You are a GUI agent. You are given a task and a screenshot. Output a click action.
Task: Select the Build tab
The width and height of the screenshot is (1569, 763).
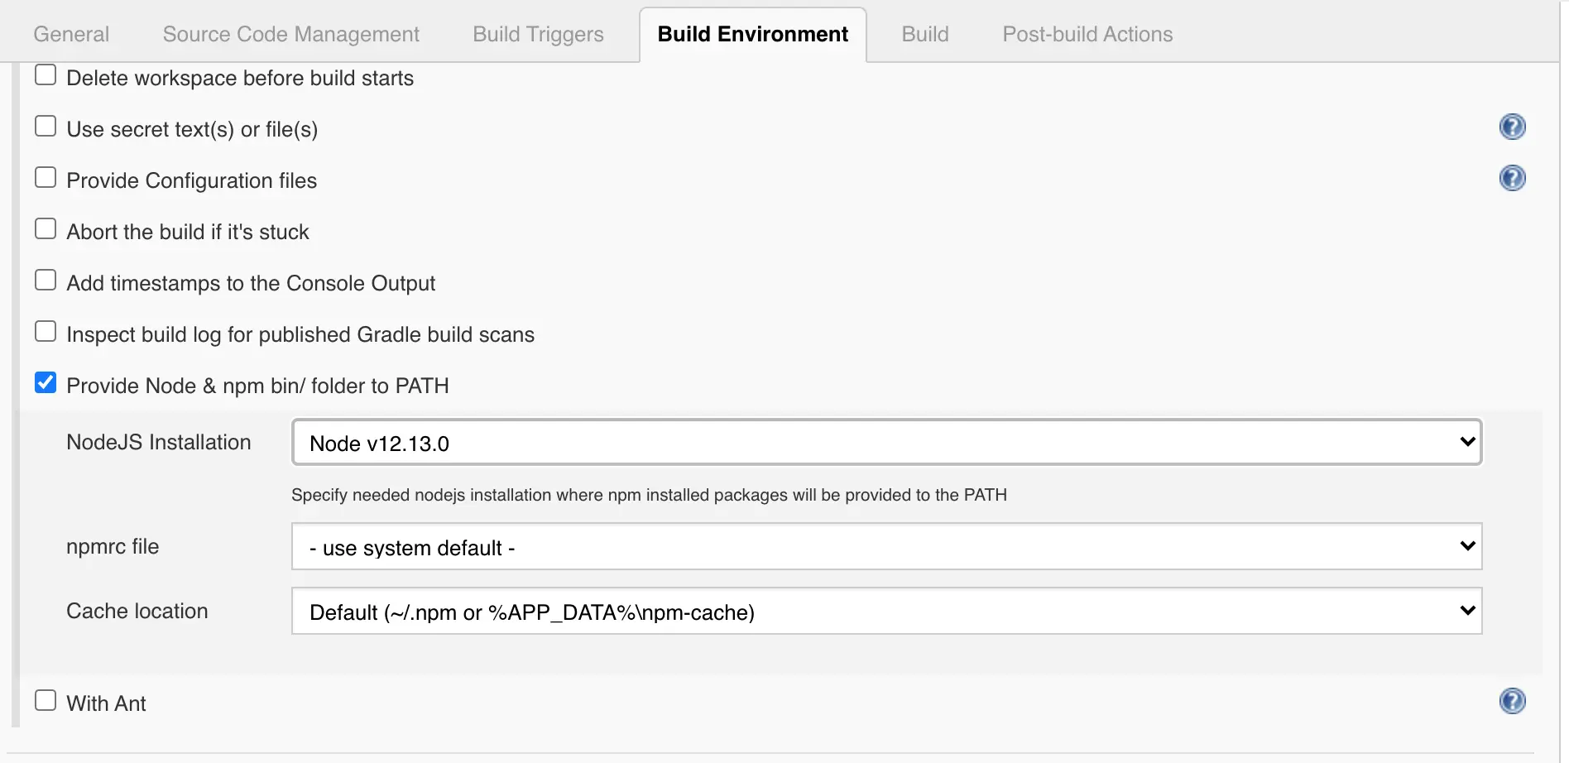[x=924, y=34]
